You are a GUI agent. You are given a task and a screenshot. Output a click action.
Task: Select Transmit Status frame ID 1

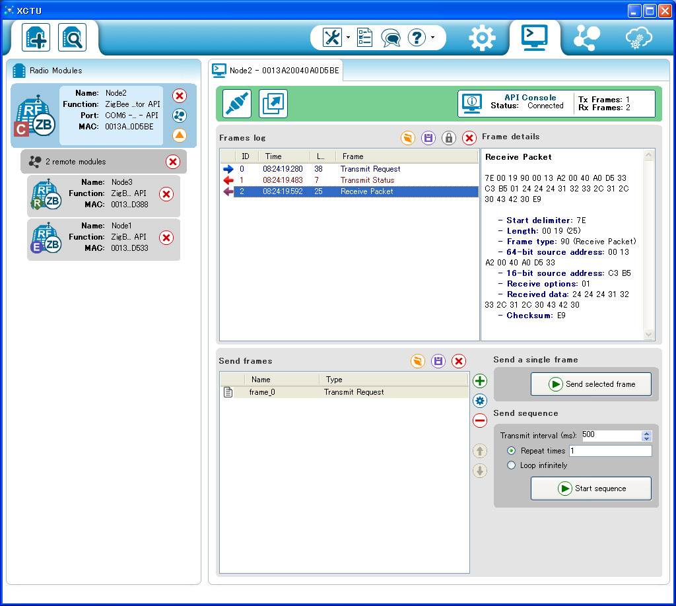pyautogui.click(x=350, y=180)
